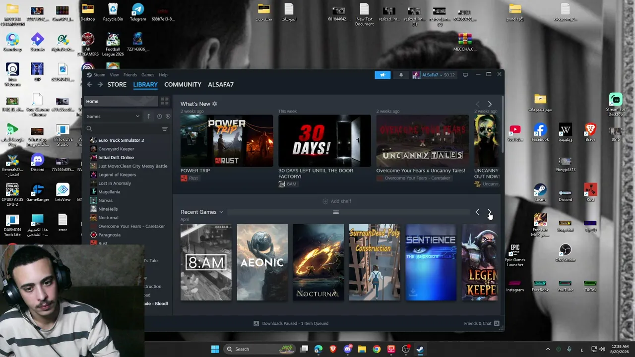The height and width of the screenshot is (357, 635).
Task: Click the Add shelf button
Action: tap(337, 201)
